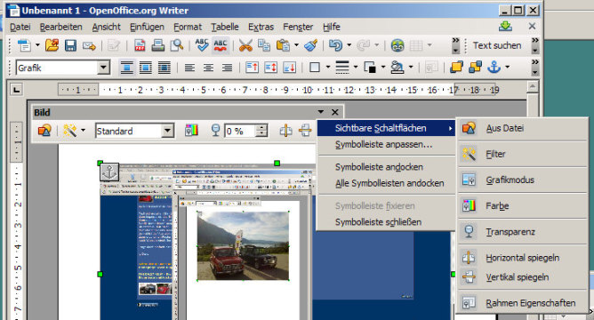Click the Format Paintbrush icon
594x320 pixels.
[x=310, y=45]
